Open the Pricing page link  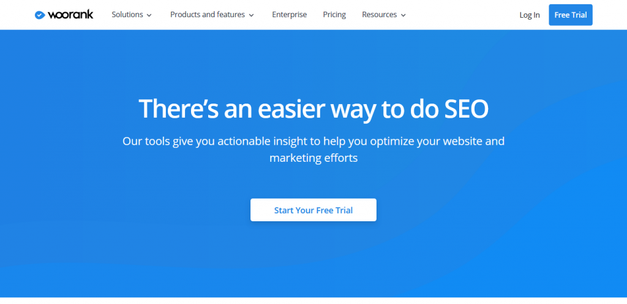coord(334,15)
